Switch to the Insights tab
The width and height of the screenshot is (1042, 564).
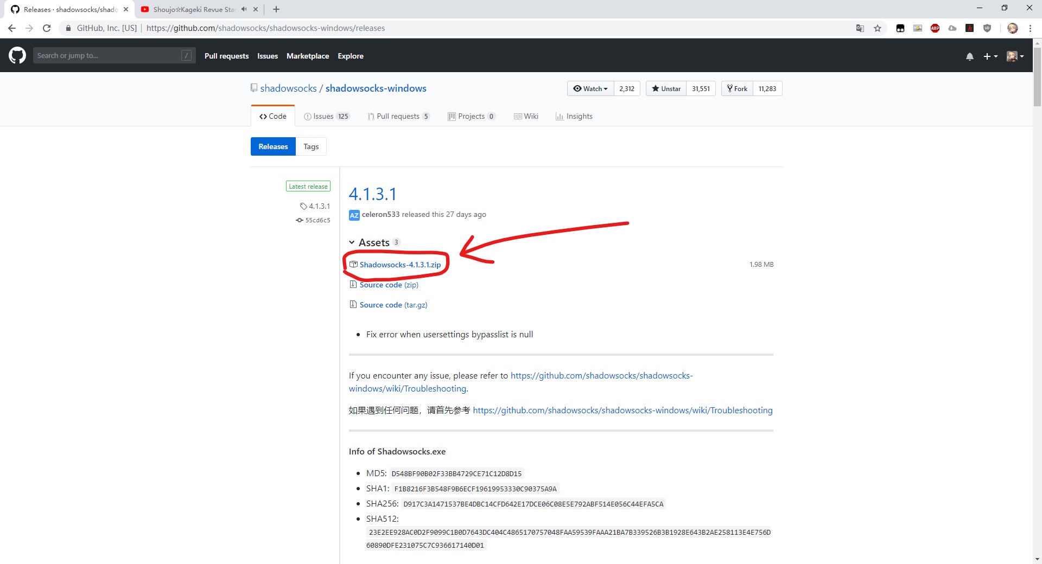(x=574, y=116)
